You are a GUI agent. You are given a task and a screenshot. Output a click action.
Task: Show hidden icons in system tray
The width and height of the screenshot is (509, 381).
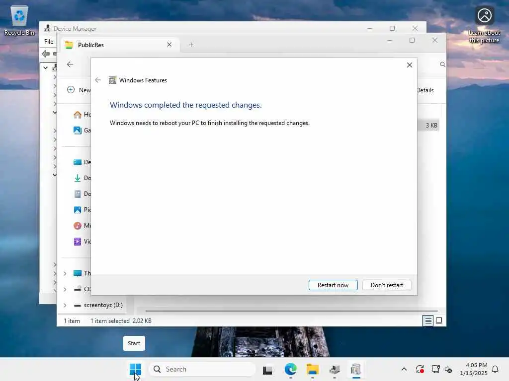coord(404,369)
